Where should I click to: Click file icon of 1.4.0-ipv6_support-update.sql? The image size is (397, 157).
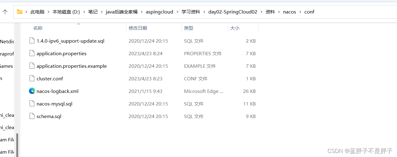pos(32,41)
